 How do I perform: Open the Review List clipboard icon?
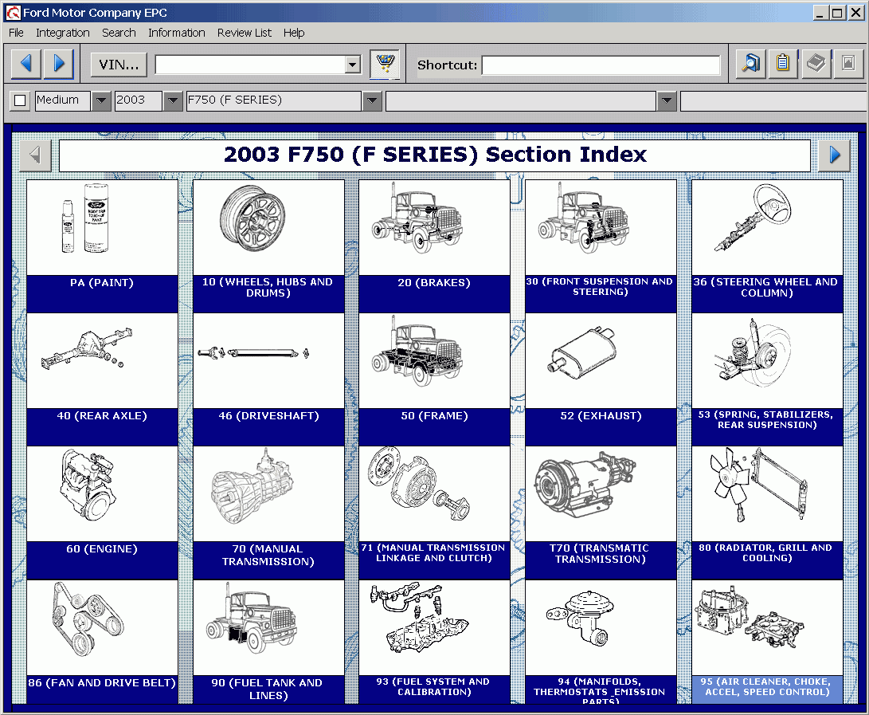(x=782, y=63)
